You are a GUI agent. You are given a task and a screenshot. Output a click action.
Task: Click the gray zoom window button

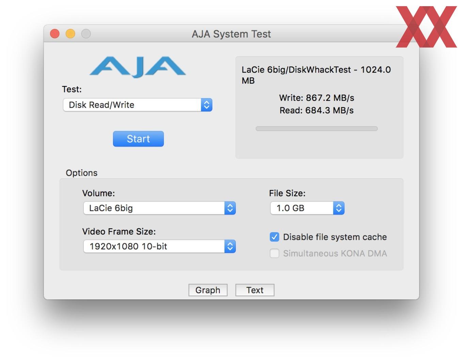tap(86, 34)
